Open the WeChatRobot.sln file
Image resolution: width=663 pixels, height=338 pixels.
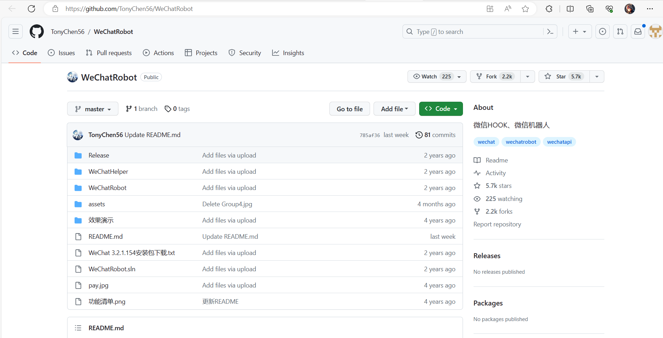(x=112, y=269)
